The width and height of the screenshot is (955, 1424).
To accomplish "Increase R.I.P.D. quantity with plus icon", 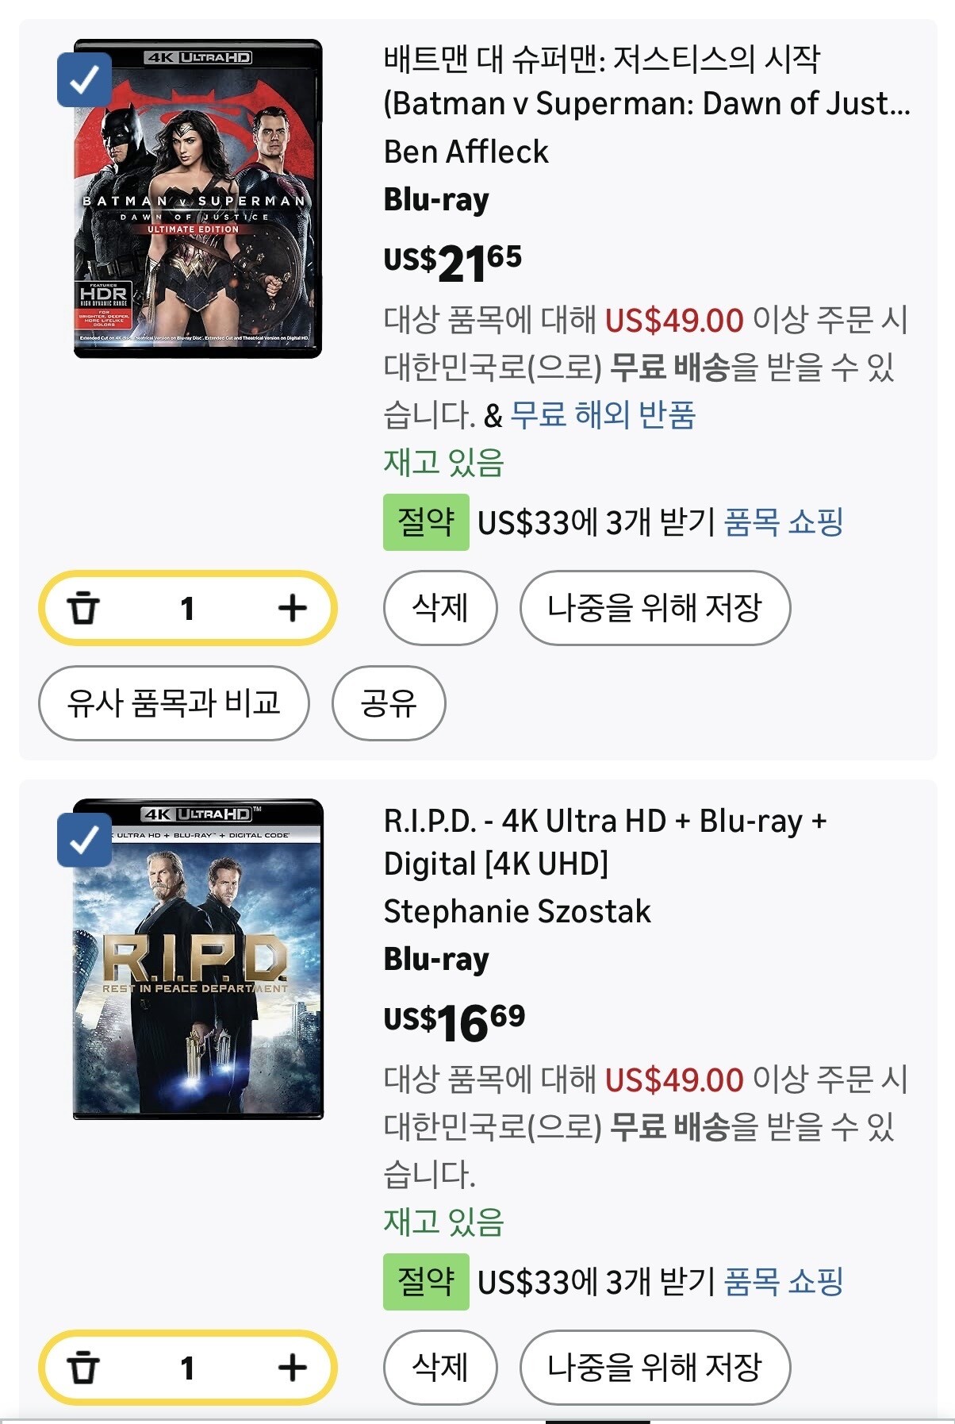I will coord(293,1367).
